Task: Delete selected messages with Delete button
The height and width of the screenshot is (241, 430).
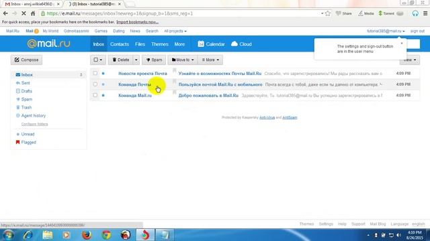Action: point(121,60)
